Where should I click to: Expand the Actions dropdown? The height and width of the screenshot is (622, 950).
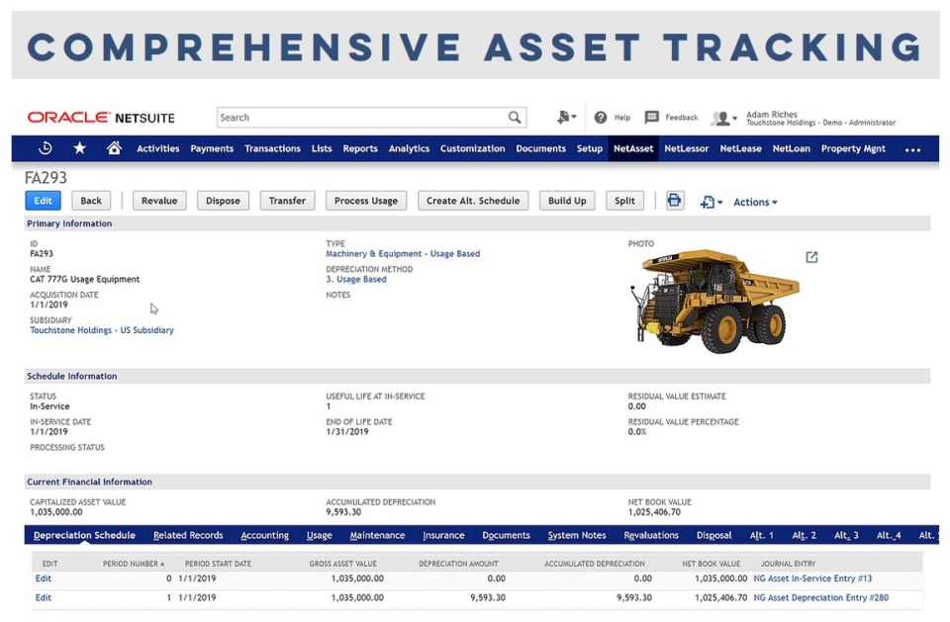coord(755,203)
